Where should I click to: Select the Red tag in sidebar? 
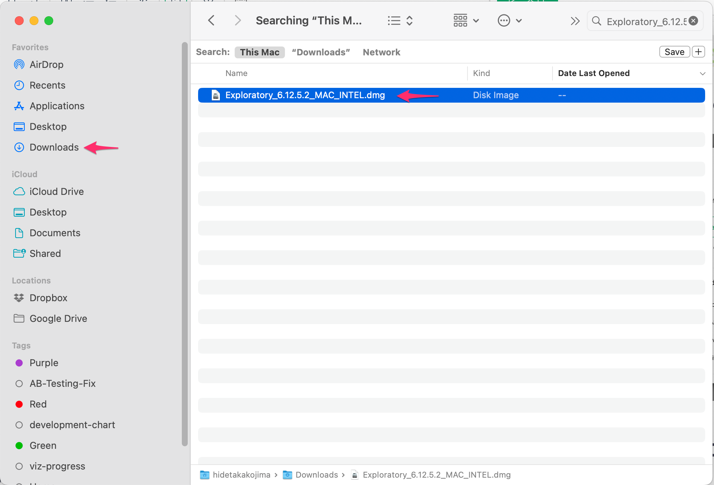(x=38, y=404)
